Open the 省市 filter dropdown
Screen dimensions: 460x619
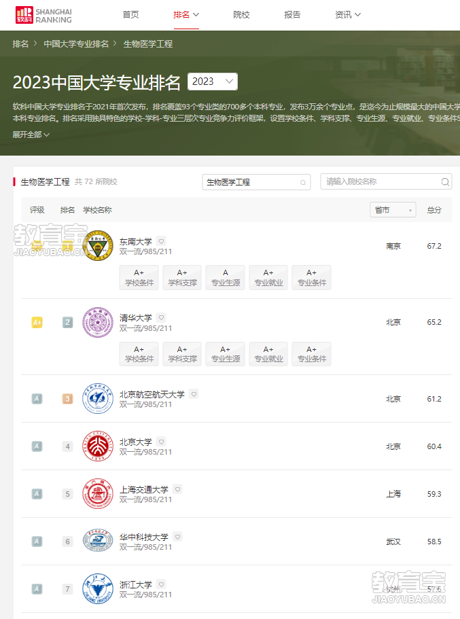[393, 210]
